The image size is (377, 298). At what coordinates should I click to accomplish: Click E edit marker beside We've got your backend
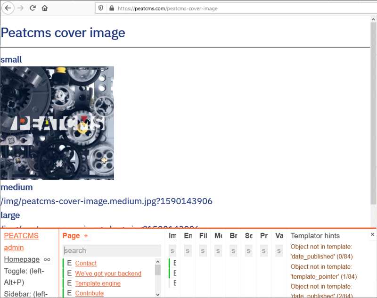coord(69,273)
